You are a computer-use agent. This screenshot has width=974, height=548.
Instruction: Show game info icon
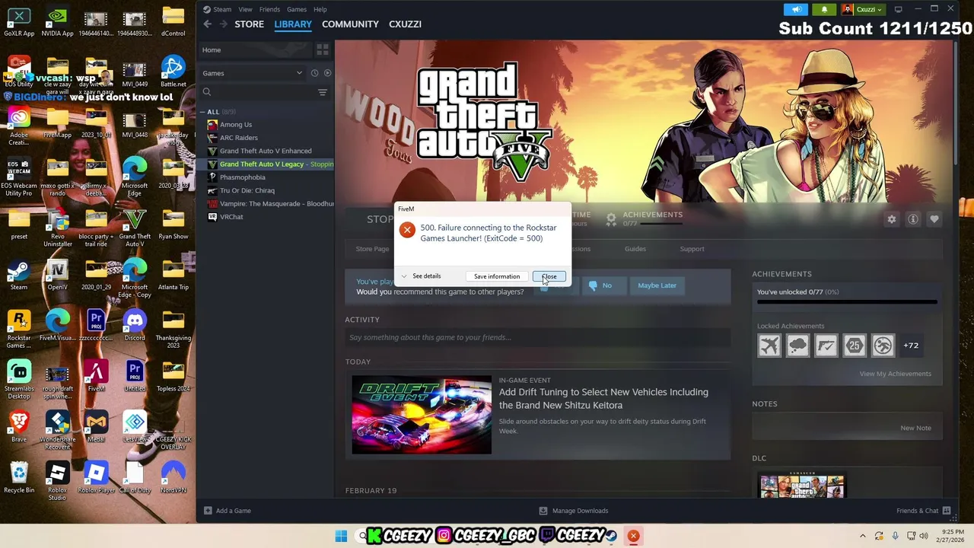click(913, 219)
